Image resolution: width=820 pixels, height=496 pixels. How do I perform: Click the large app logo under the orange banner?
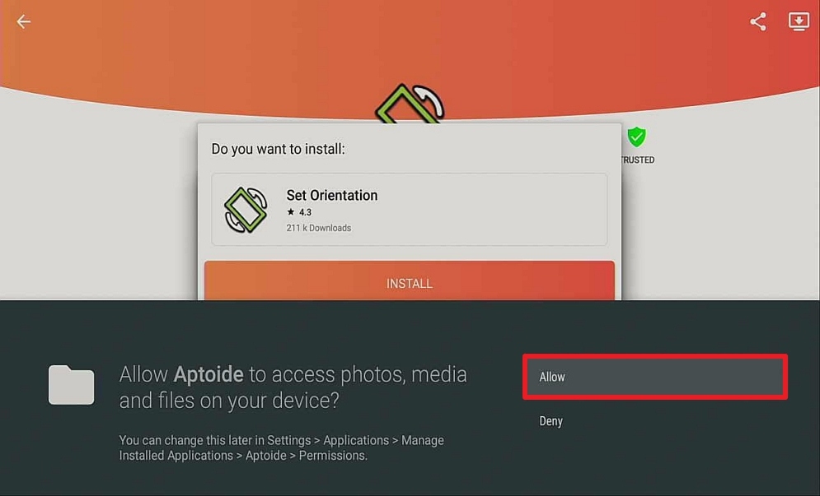(410, 104)
